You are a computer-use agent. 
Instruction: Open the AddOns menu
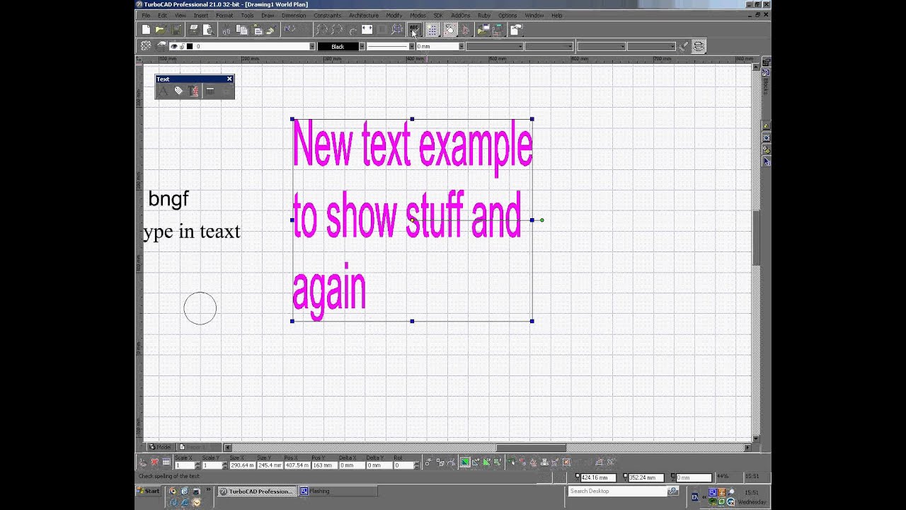click(x=461, y=15)
